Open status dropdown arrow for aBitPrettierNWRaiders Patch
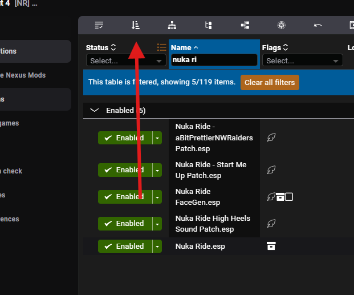Screen dimensions: 354x295 pos(157,138)
